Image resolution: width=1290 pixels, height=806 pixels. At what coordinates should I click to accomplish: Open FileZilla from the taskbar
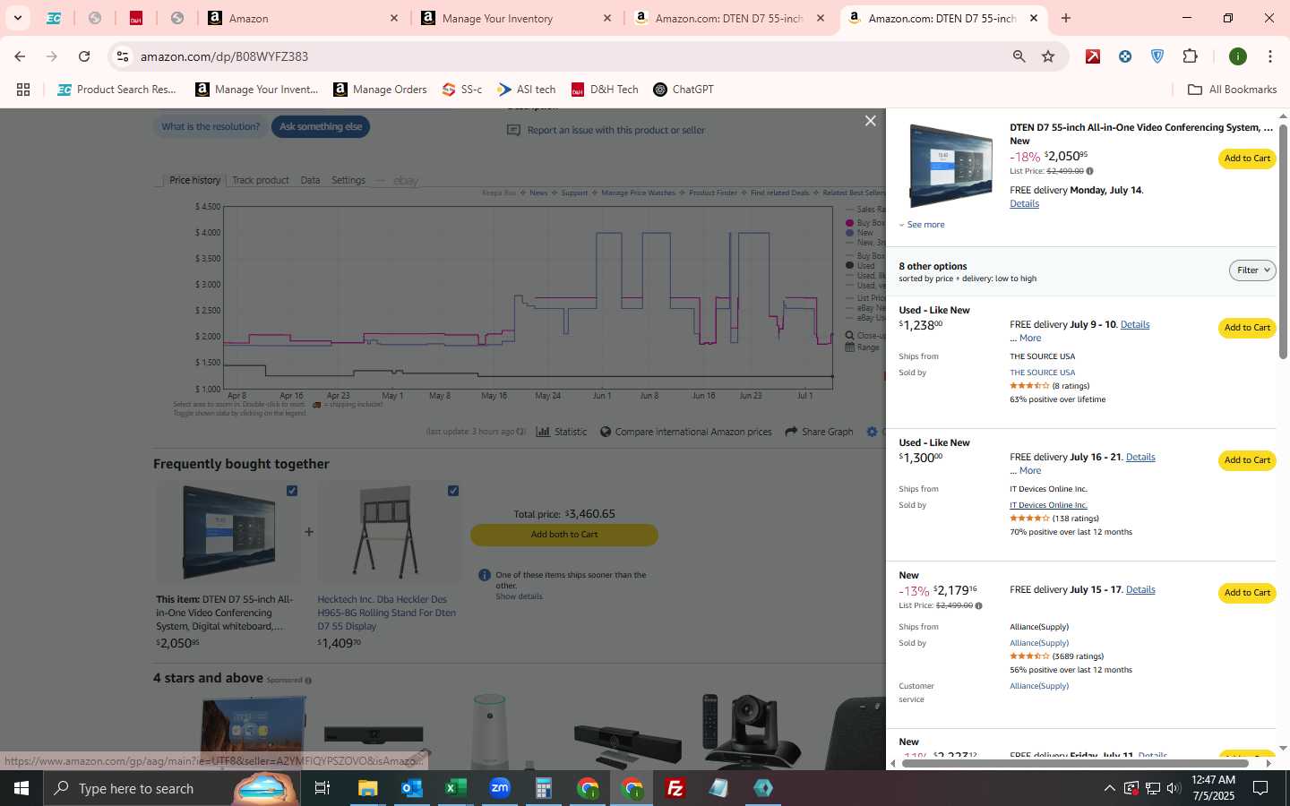click(x=675, y=788)
